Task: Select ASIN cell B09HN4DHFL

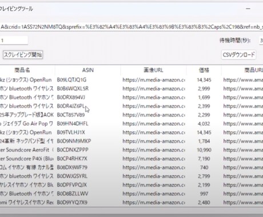Action: 73,123
